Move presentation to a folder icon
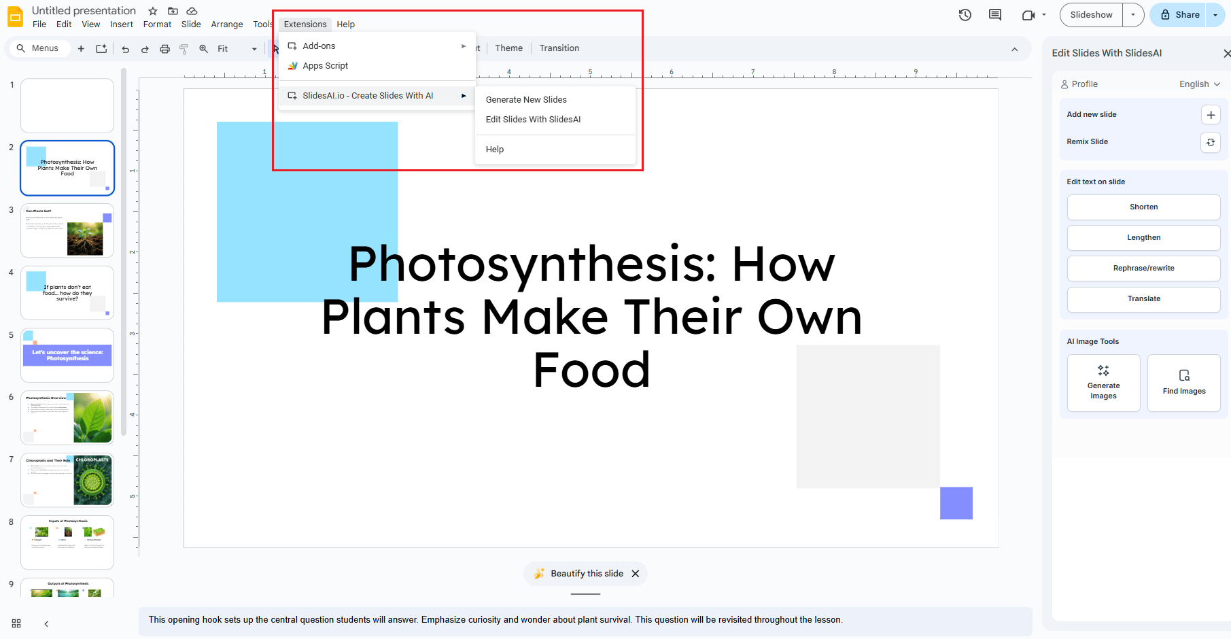The height and width of the screenshot is (639, 1231). [x=173, y=11]
